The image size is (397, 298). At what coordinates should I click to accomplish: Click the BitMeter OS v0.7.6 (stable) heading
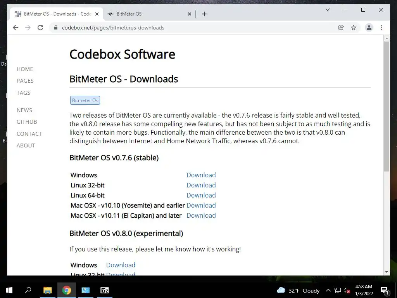tap(114, 158)
